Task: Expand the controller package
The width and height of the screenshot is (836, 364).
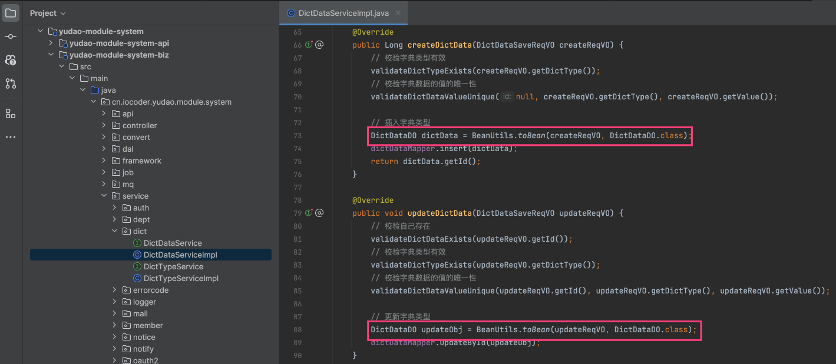Action: [x=104, y=125]
